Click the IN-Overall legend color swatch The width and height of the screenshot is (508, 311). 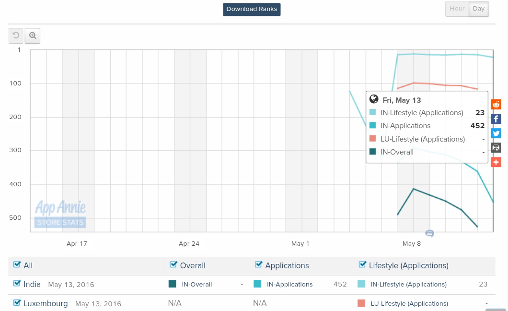coord(173,284)
